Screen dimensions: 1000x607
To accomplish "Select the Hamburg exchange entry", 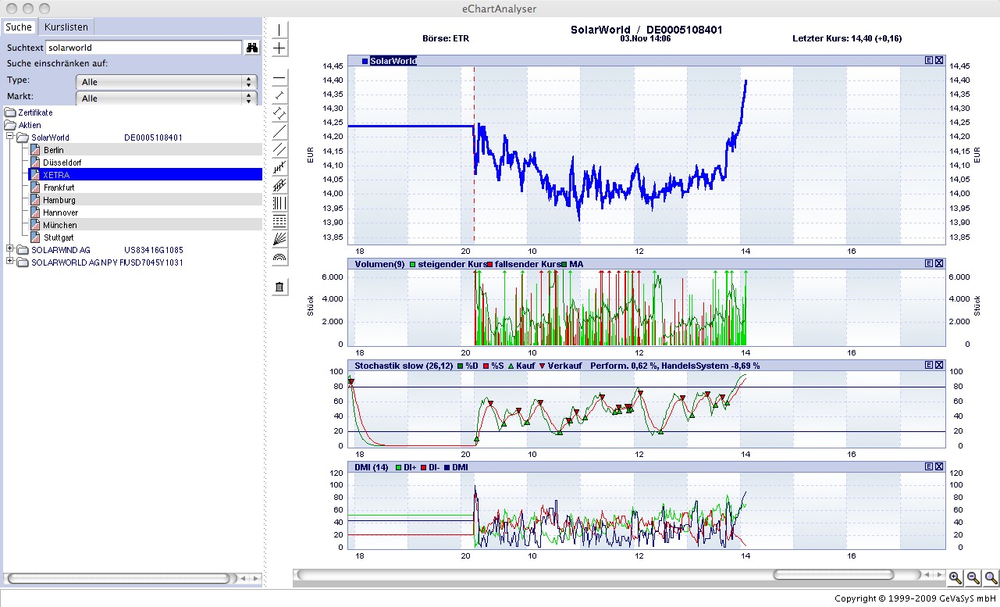I will click(x=145, y=200).
